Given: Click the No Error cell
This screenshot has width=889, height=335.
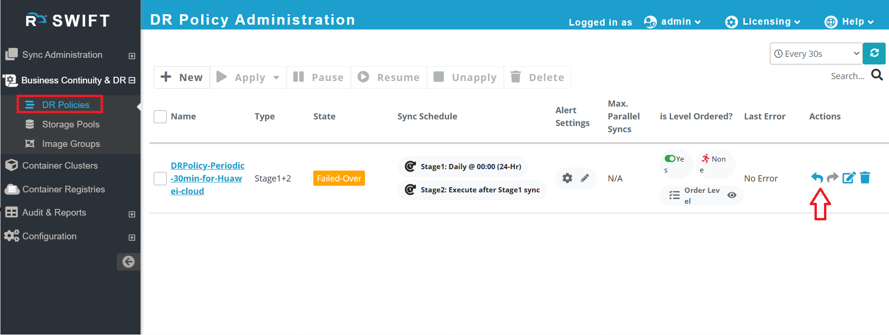Looking at the screenshot, I should (x=761, y=178).
